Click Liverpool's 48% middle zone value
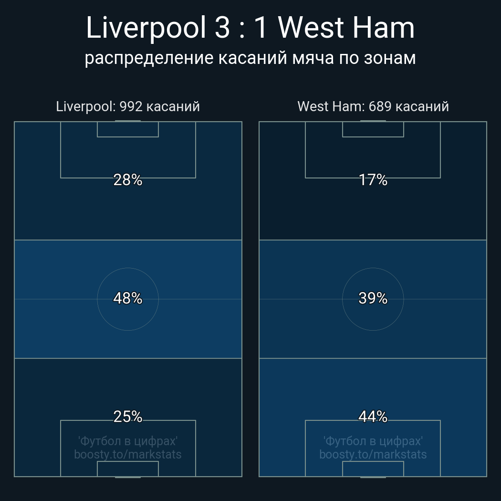Image resolution: width=501 pixels, height=501 pixels. [x=128, y=298]
